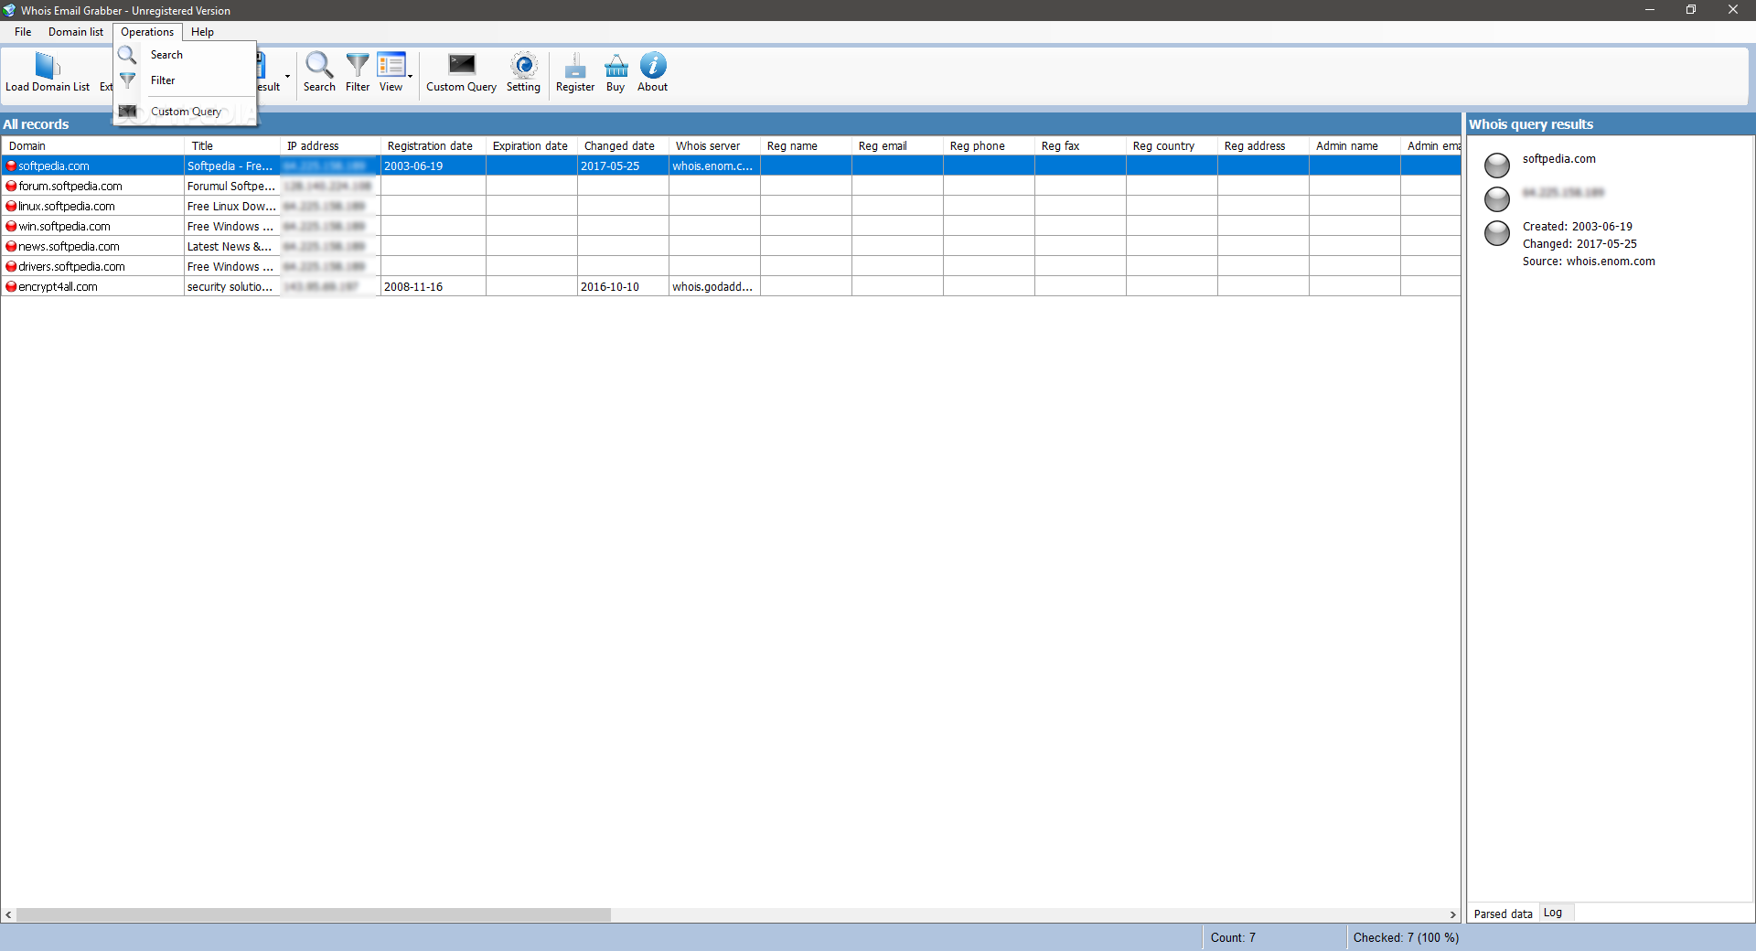Click the Count: 7 status entry
This screenshot has width=1756, height=951.
coord(1233,937)
